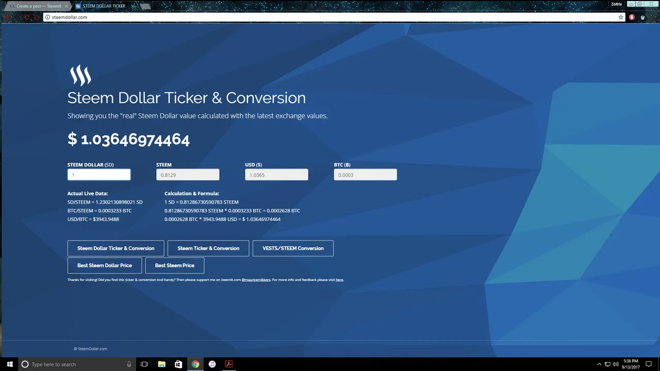Click the SD/STEEM live data line
Image resolution: width=660 pixels, height=371 pixels.
click(x=105, y=202)
